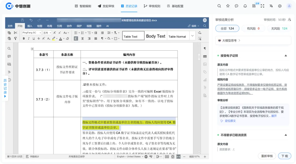Redo the last undone edit

[x=39, y=20]
